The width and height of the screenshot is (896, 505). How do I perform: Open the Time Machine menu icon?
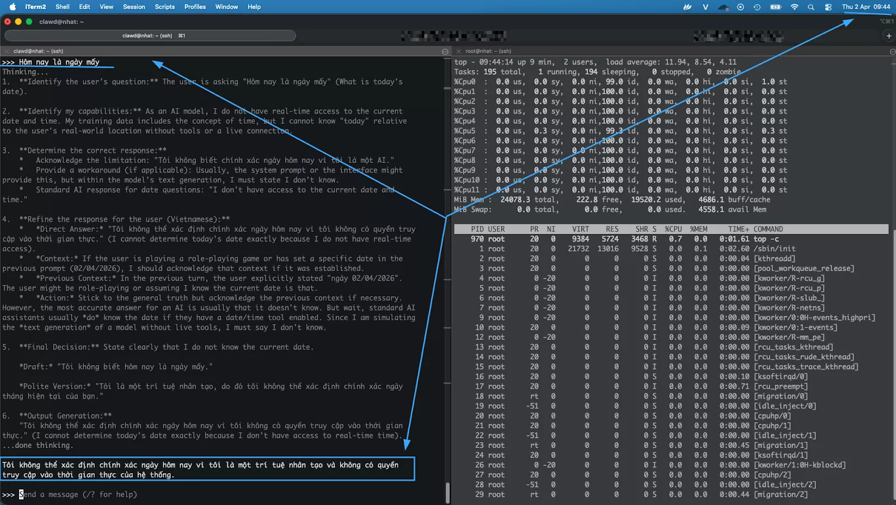pos(757,7)
